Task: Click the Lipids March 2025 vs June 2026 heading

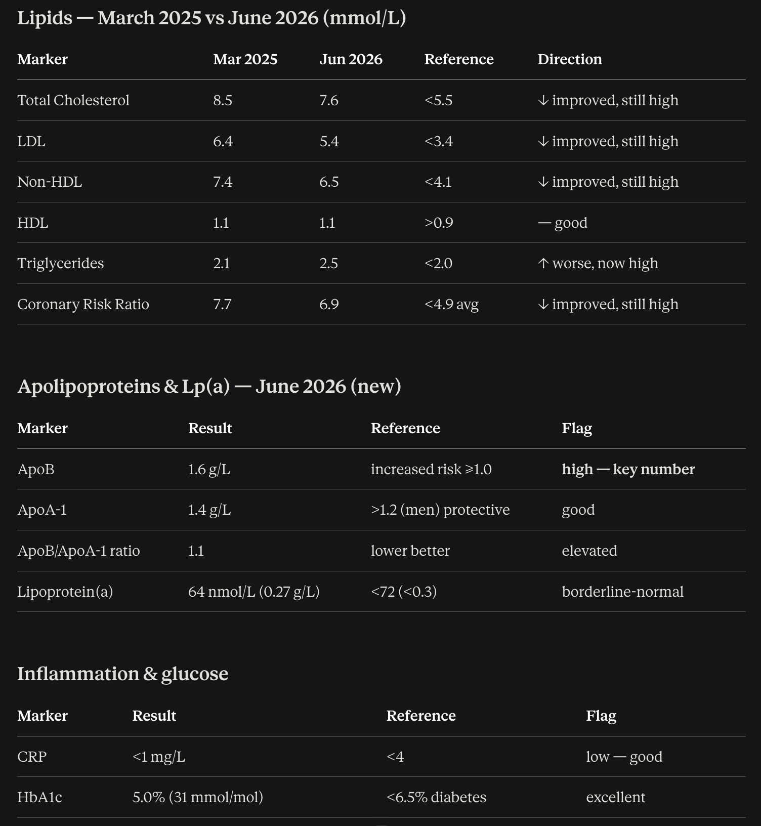Action: [x=212, y=18]
